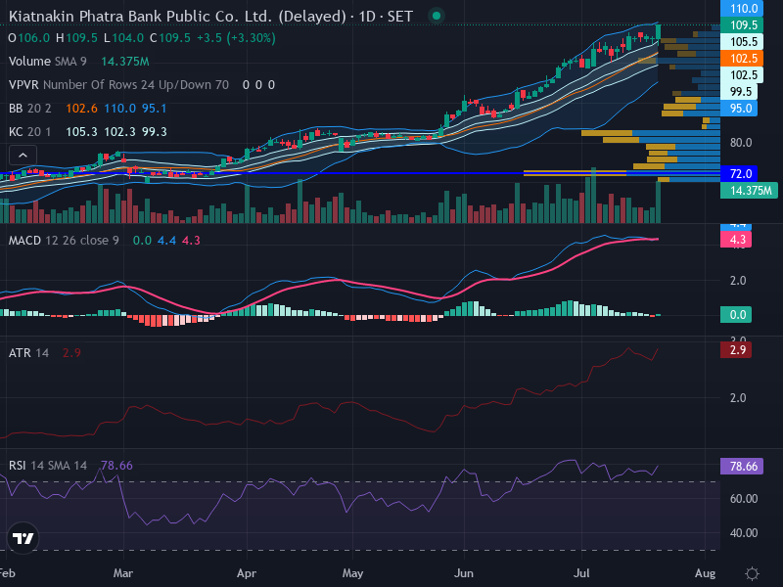This screenshot has width=783, height=587.
Task: Select the MACD 12 26 close 9 legend
Action: click(x=64, y=241)
